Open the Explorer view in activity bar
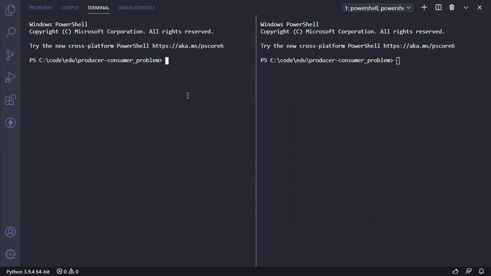The width and height of the screenshot is (491, 276). (x=10, y=10)
